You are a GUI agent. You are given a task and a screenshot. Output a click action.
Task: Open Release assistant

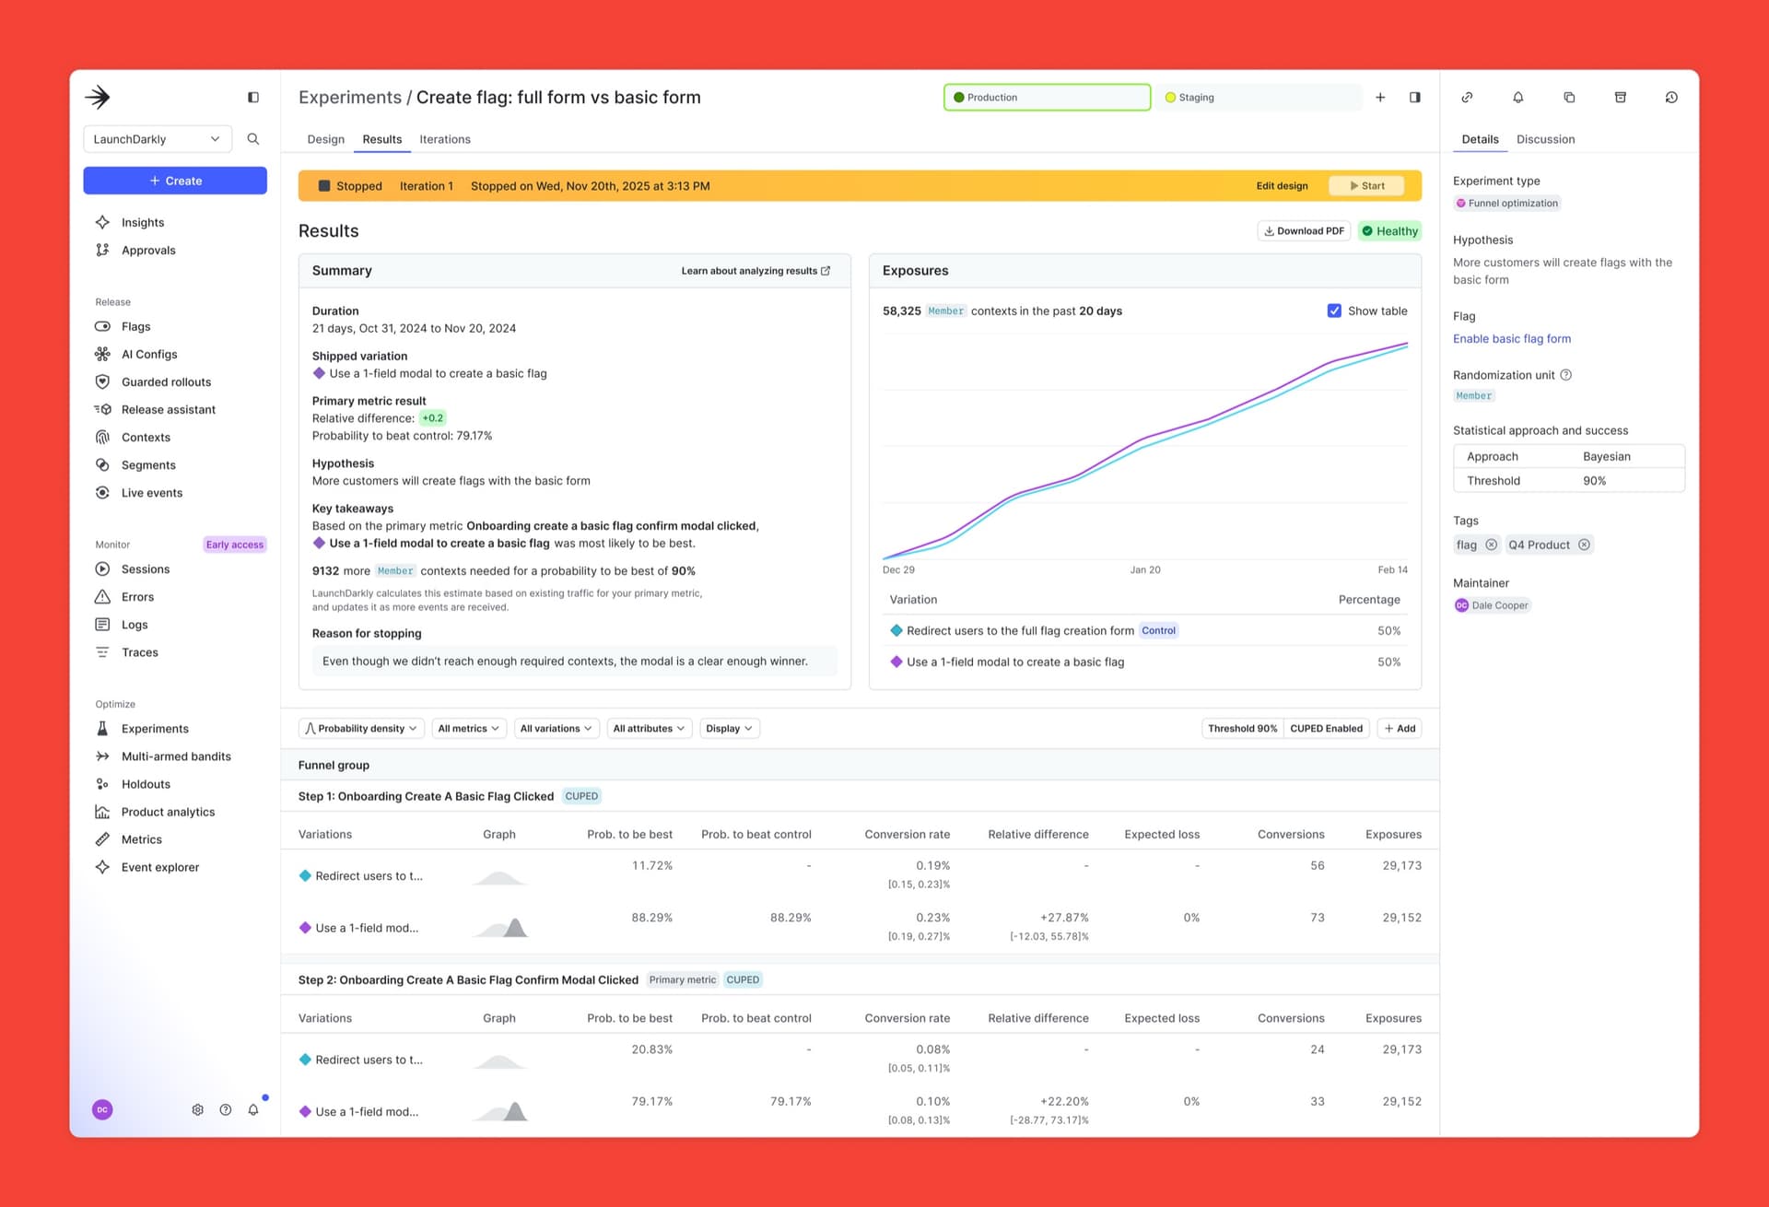(x=169, y=409)
